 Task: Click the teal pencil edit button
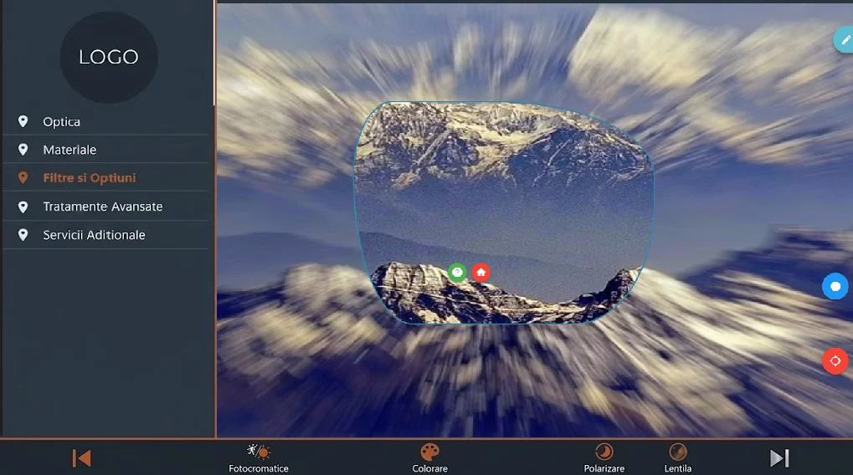(x=845, y=39)
